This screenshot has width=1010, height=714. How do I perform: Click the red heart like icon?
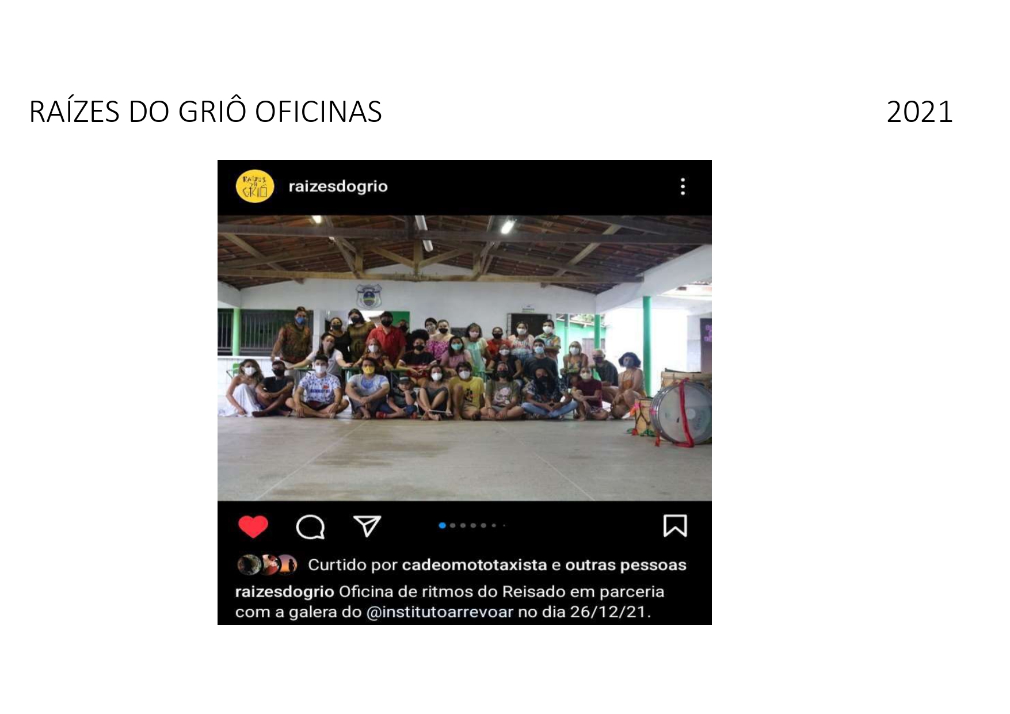pos(253,526)
